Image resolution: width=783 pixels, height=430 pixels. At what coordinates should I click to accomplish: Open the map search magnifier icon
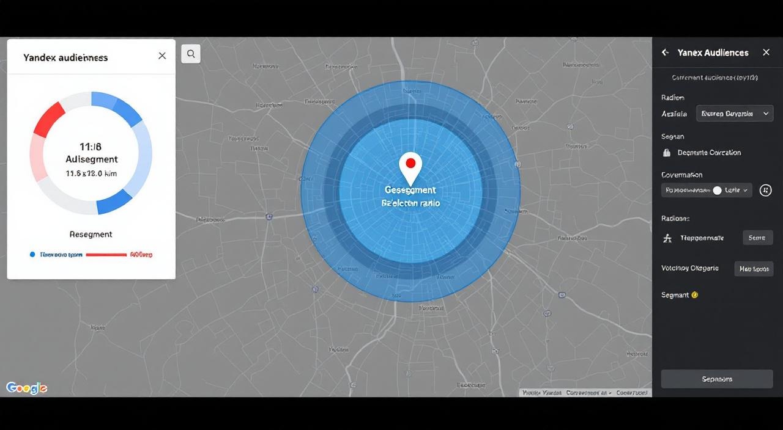point(191,54)
